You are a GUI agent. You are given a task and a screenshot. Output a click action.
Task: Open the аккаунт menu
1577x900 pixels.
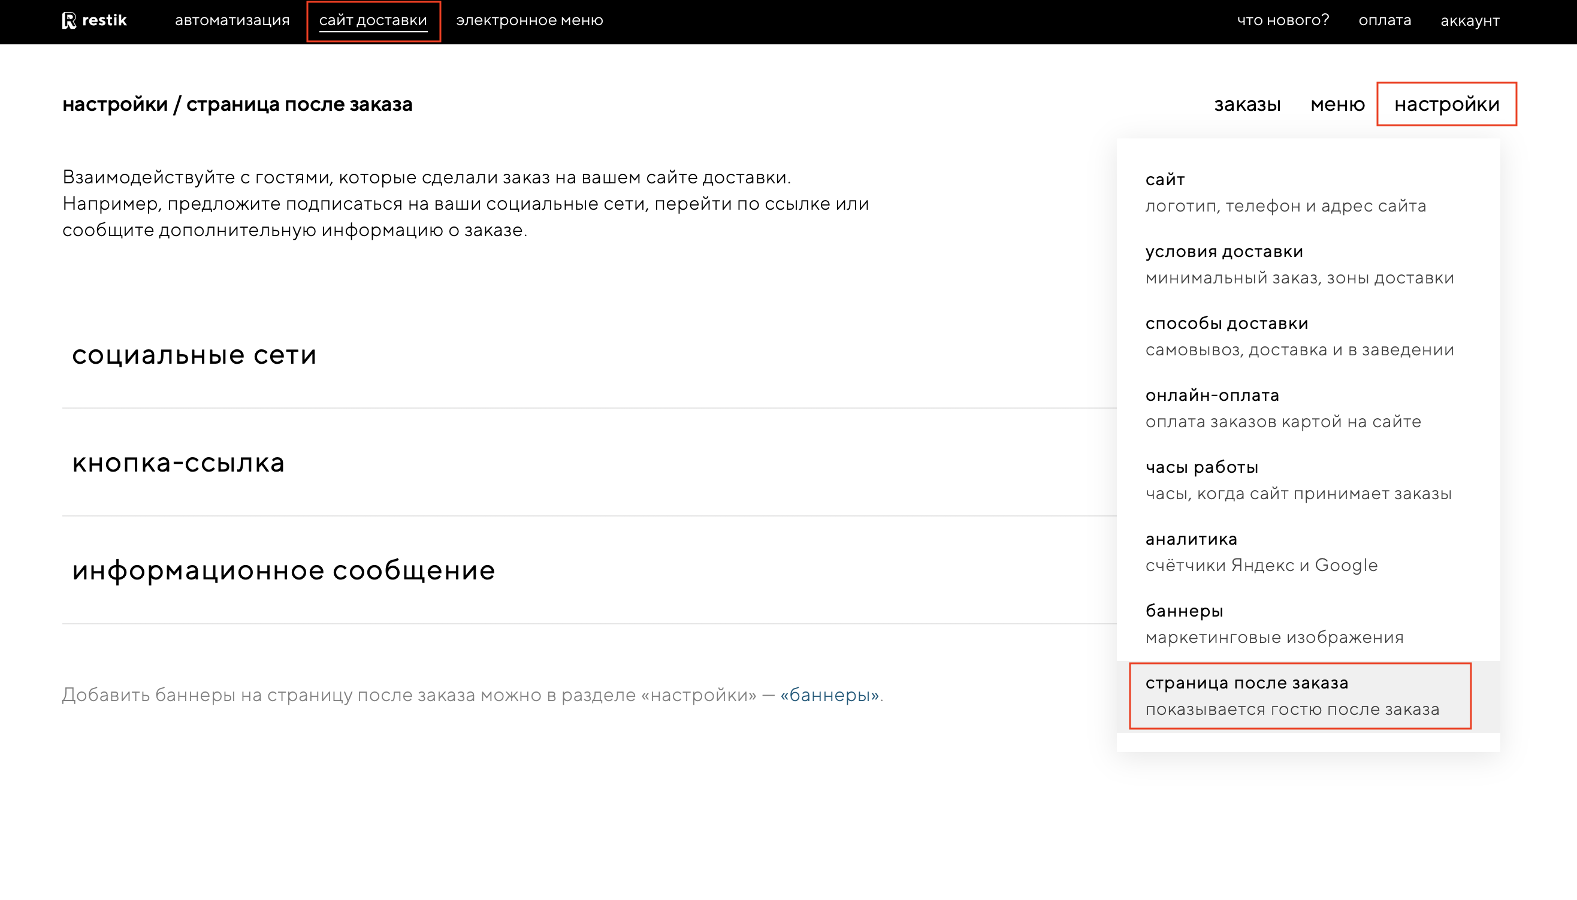[1470, 21]
